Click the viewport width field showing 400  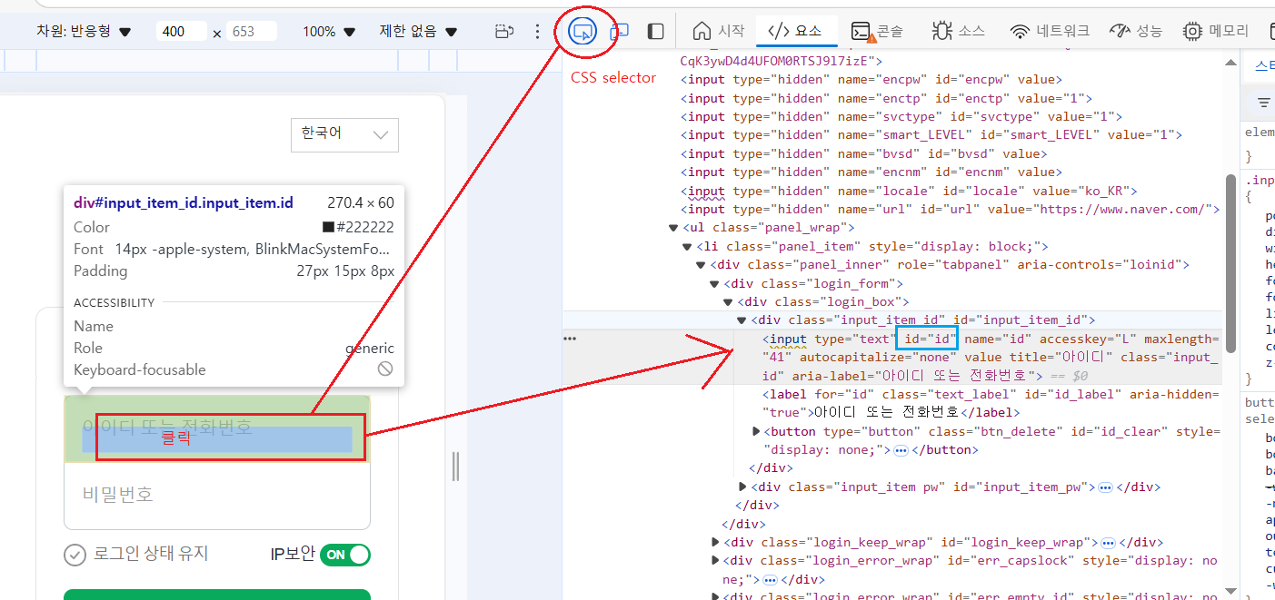(x=181, y=32)
